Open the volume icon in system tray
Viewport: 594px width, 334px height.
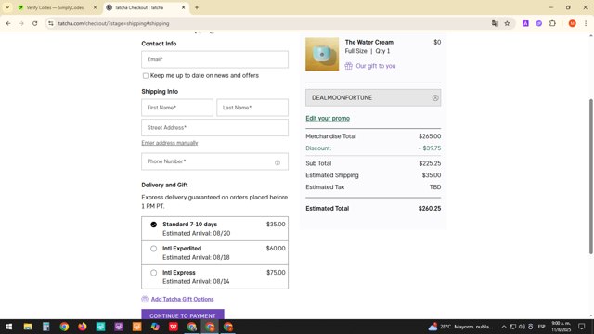tap(522, 327)
